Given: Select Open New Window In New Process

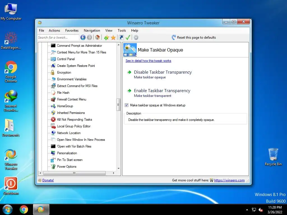Looking at the screenshot, I should tap(81, 140).
